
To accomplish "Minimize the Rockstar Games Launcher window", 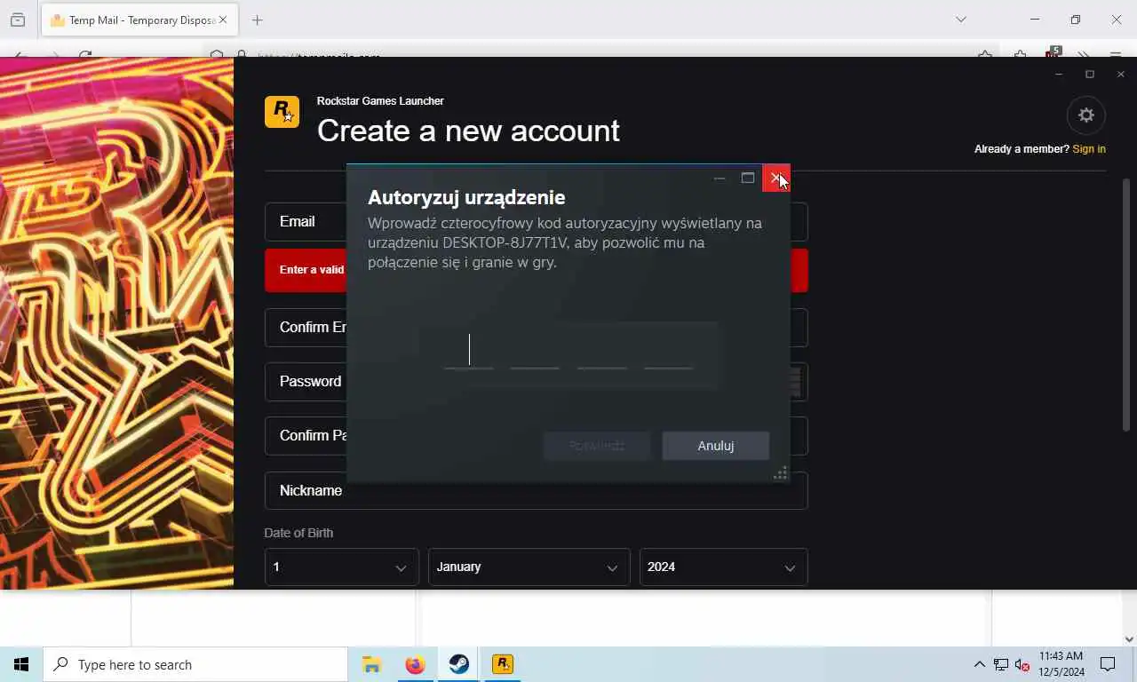I will tap(1059, 75).
